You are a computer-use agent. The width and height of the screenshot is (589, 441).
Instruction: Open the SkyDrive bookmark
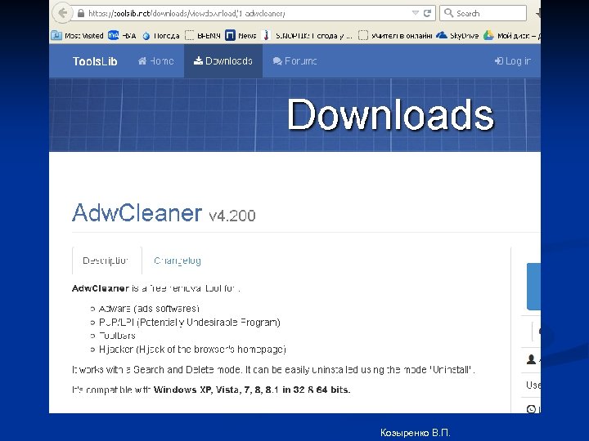point(457,35)
